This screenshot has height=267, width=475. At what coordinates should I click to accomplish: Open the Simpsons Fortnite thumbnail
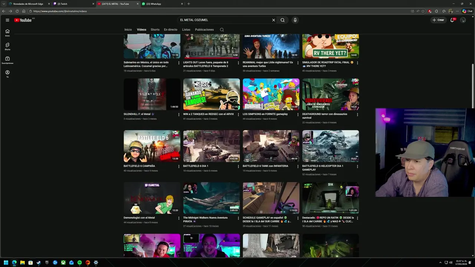(271, 94)
